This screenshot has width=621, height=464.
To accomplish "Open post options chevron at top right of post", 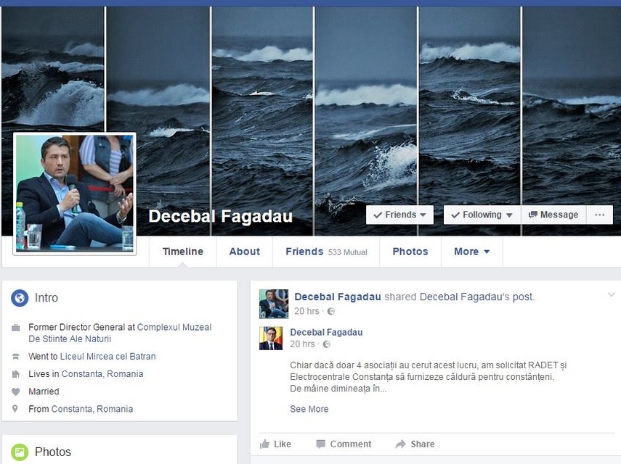I will click(611, 294).
